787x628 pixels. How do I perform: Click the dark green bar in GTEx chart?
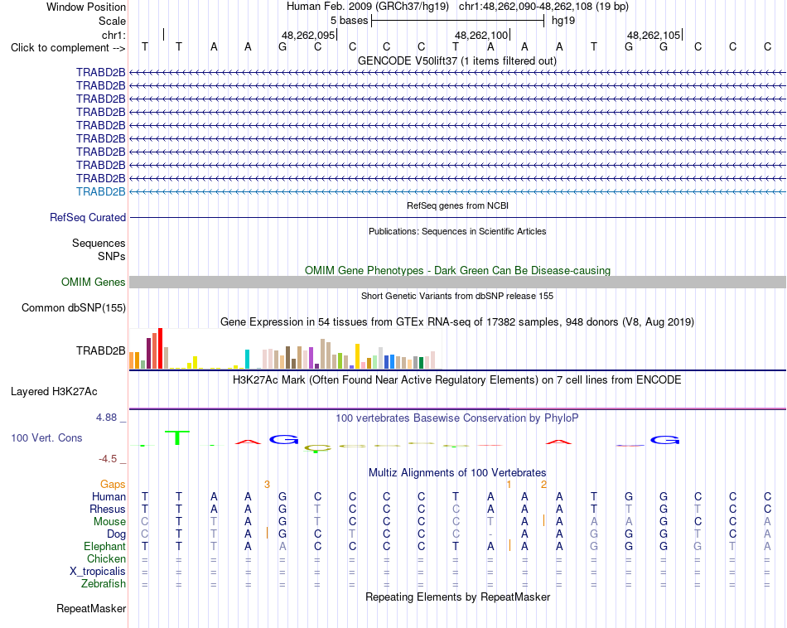(x=421, y=363)
